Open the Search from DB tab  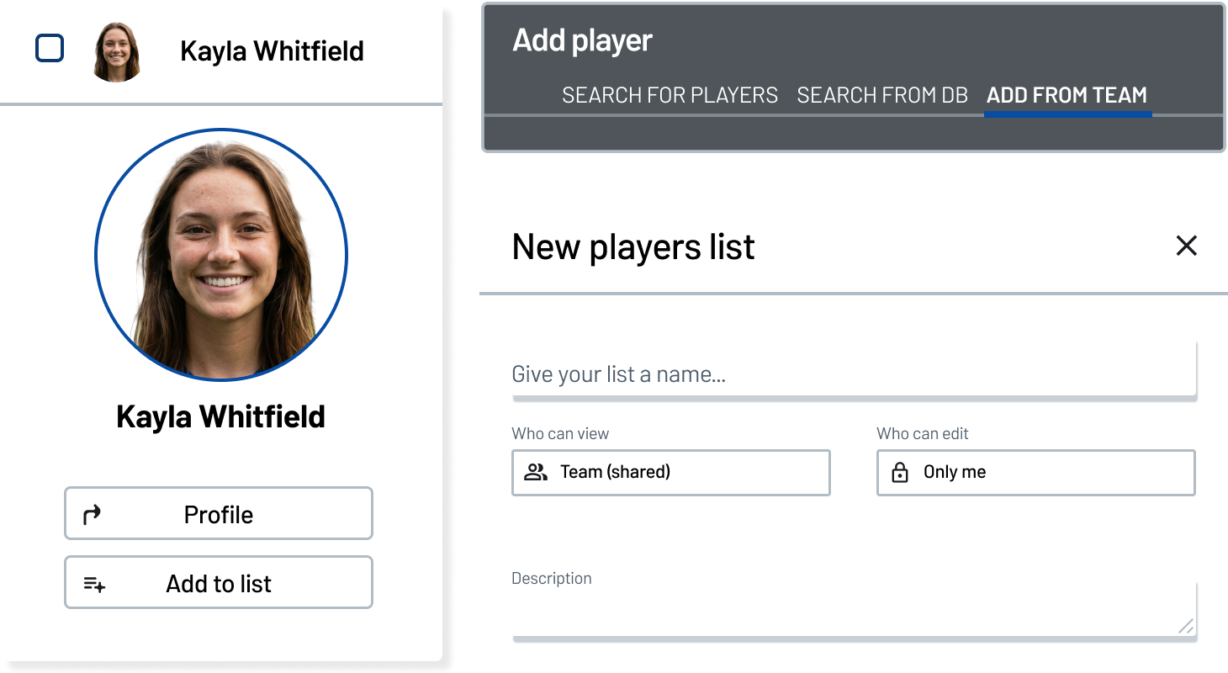[882, 95]
